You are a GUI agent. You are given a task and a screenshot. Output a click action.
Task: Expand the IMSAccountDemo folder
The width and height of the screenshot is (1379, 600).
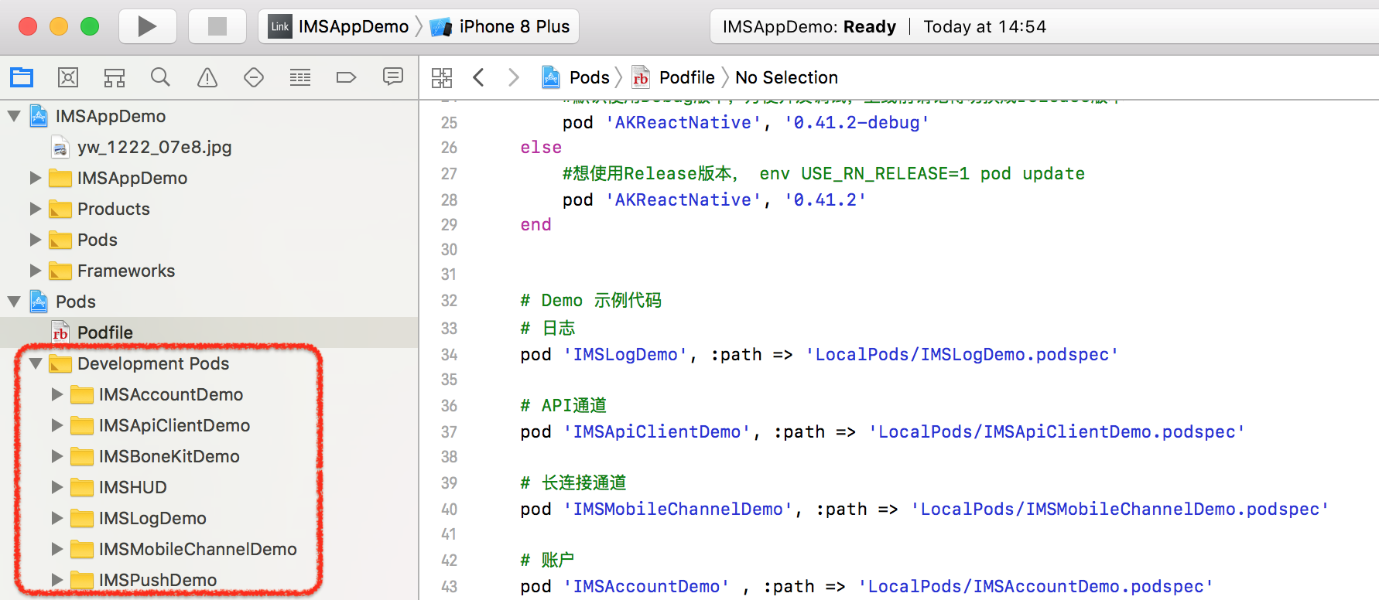tap(57, 394)
